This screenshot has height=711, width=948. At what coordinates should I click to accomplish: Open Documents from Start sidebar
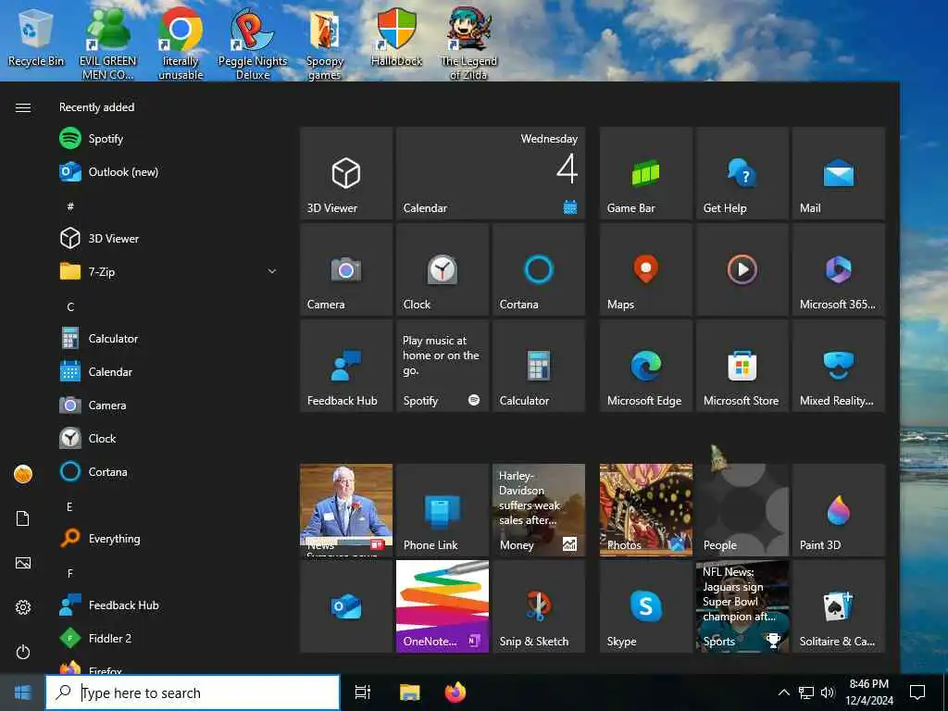coord(23,518)
